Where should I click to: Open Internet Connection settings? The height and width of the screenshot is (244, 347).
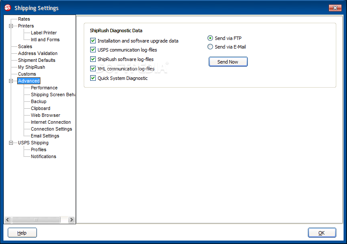tap(51, 122)
